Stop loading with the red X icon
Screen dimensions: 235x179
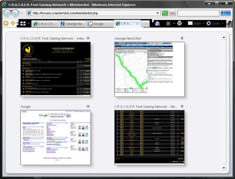pyautogui.click(x=172, y=13)
